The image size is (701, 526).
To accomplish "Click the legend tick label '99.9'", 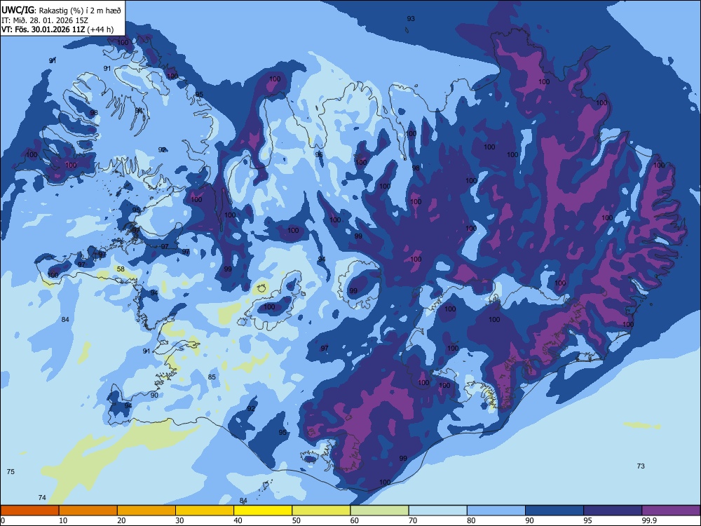I will (x=648, y=520).
